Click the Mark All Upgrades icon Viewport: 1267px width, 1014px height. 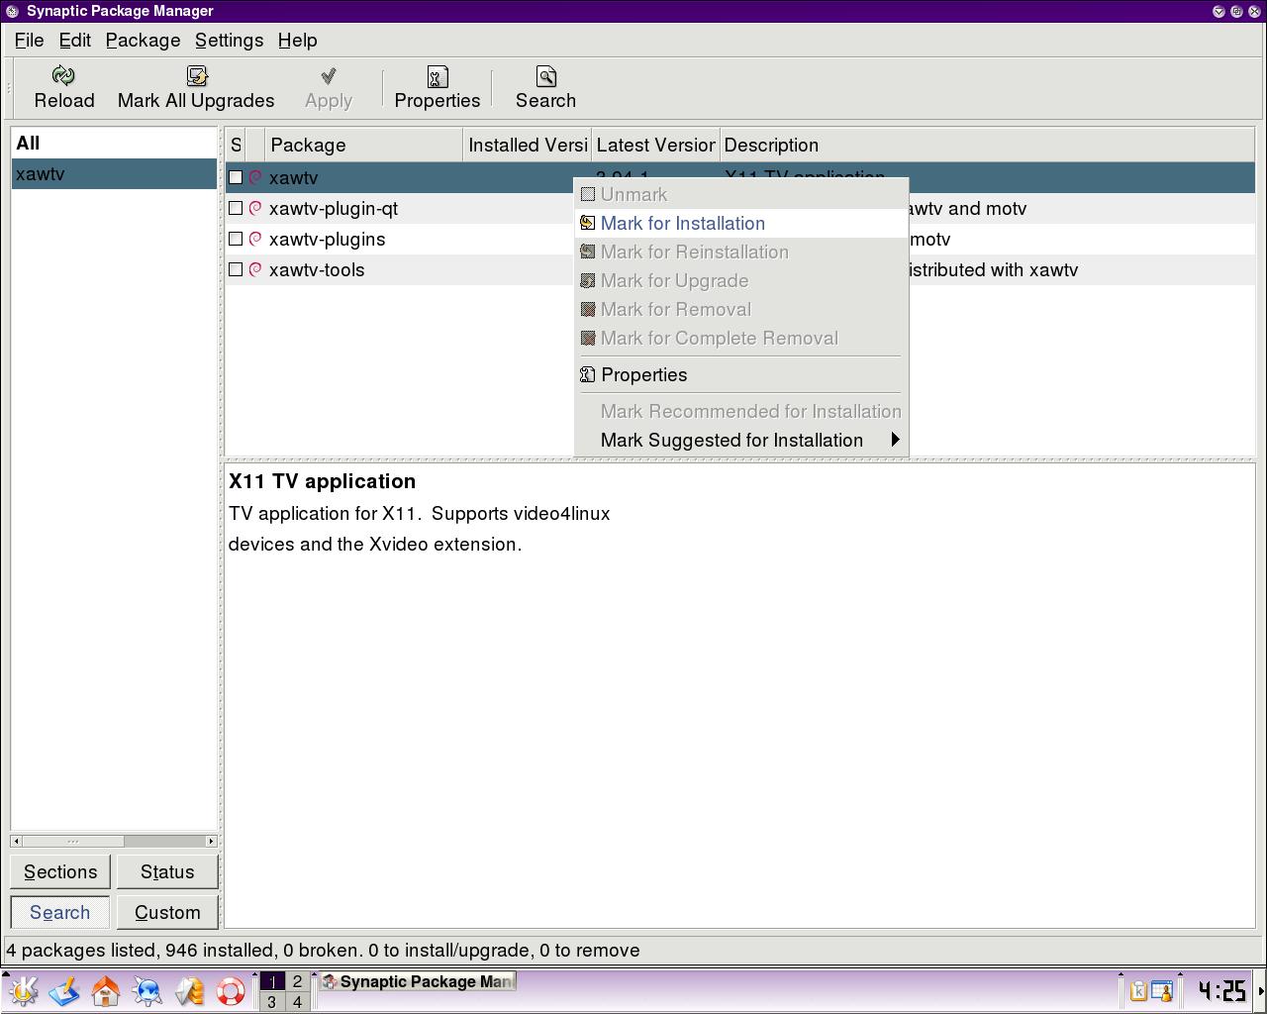(x=196, y=76)
